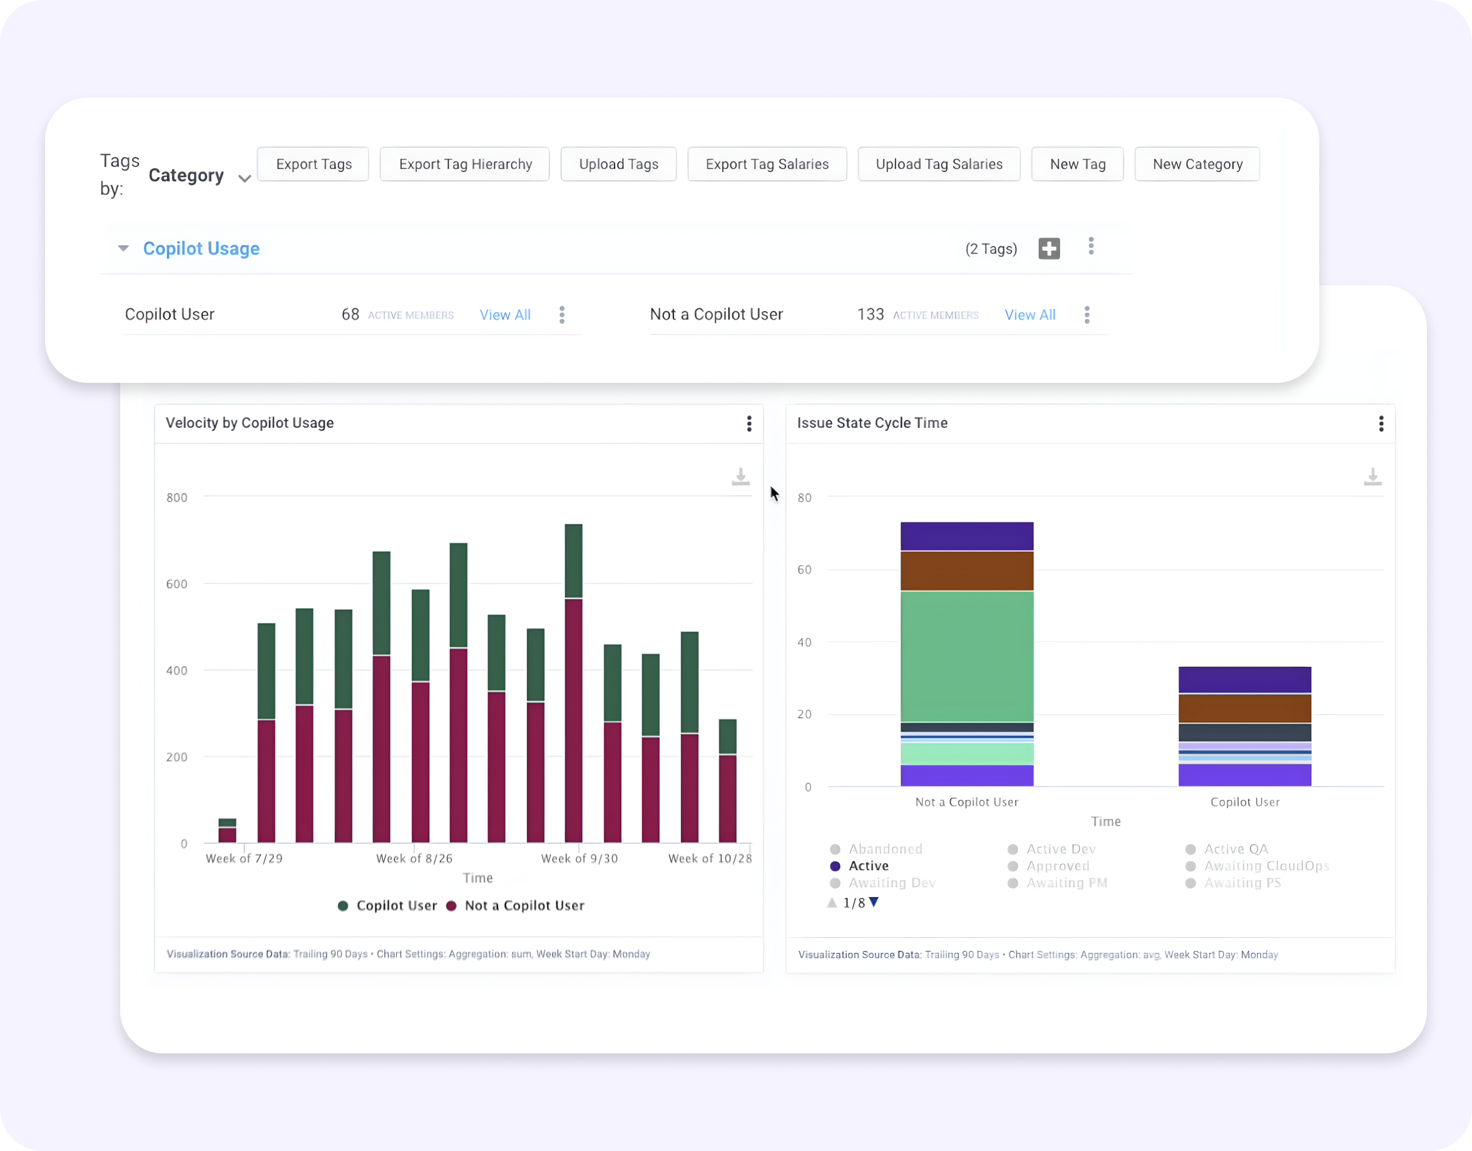Open the Issue State Cycle Time chart menu
The image size is (1472, 1151).
(1381, 423)
